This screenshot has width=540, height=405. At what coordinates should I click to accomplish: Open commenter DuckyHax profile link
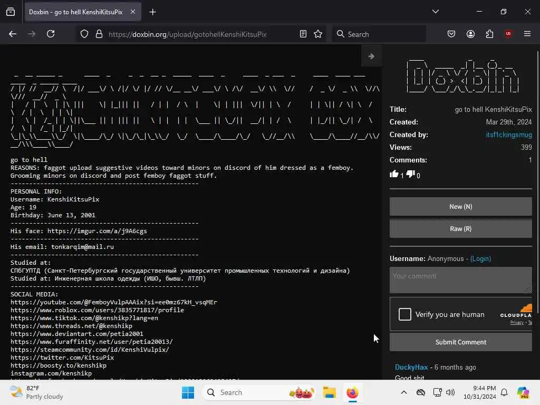[411, 367]
